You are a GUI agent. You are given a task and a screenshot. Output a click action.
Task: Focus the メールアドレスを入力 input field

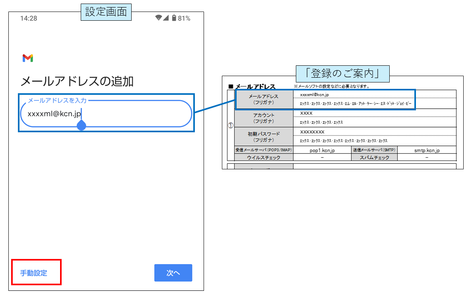106,114
